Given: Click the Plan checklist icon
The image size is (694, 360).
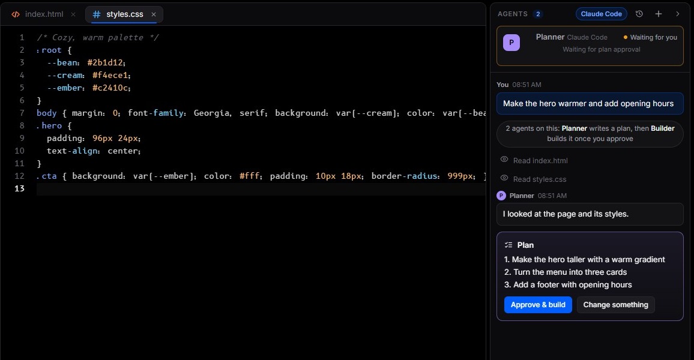Looking at the screenshot, I should [x=508, y=245].
